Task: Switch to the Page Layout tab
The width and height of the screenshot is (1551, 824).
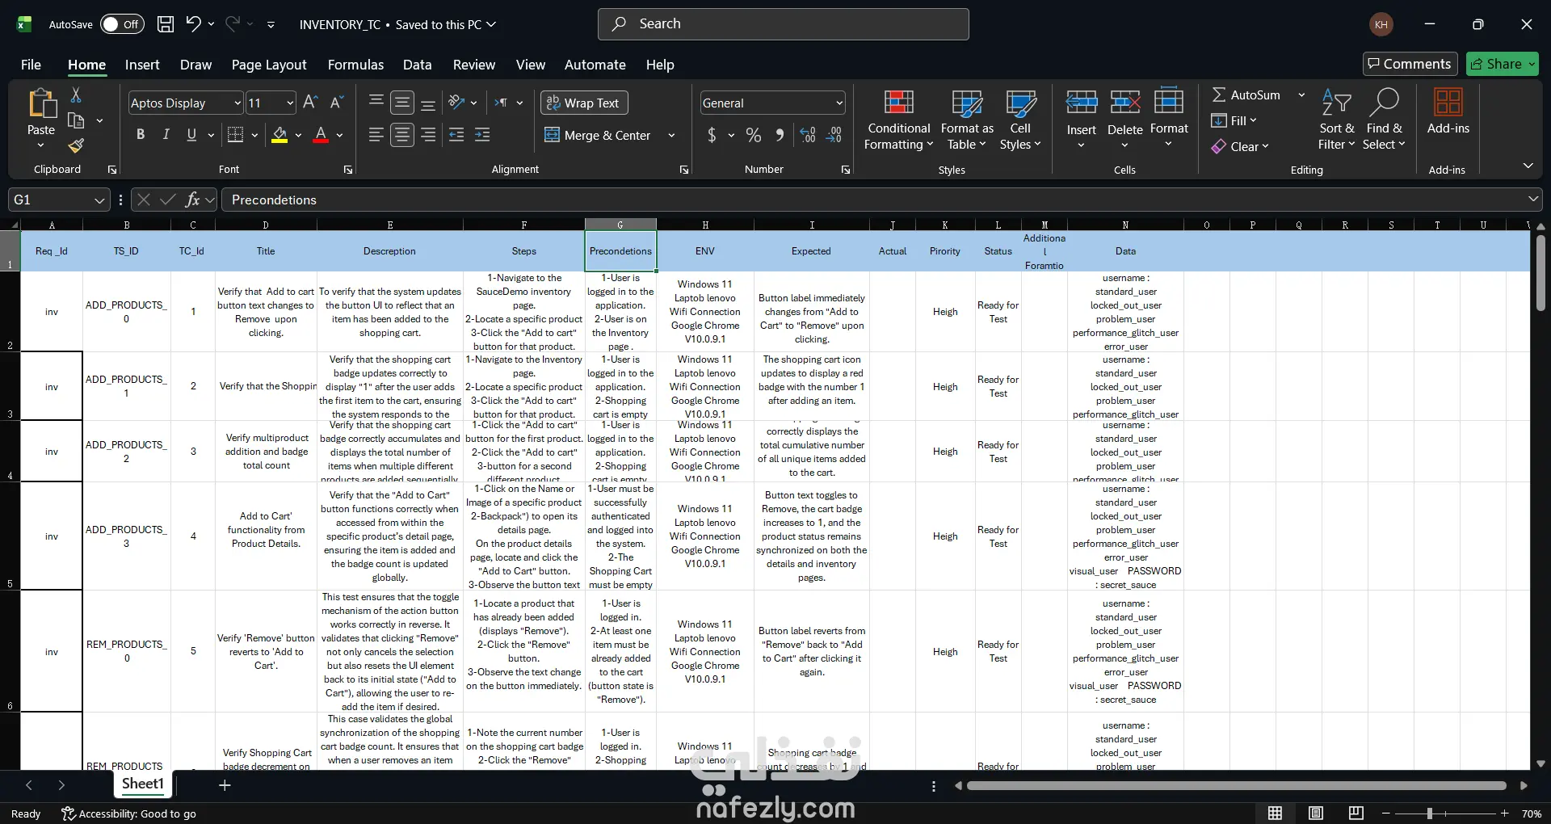Action: click(x=269, y=65)
